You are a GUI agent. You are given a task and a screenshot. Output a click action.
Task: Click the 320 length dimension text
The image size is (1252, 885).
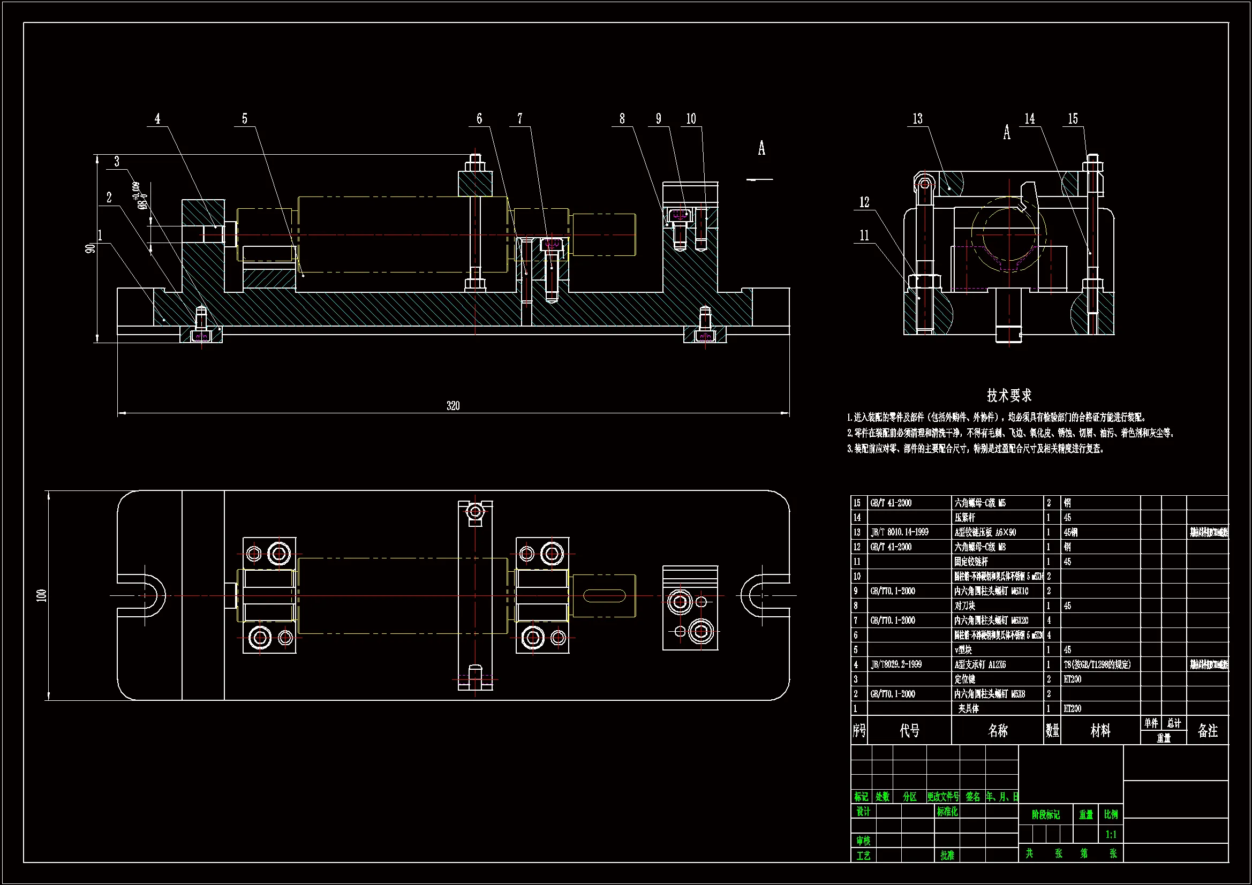point(452,406)
